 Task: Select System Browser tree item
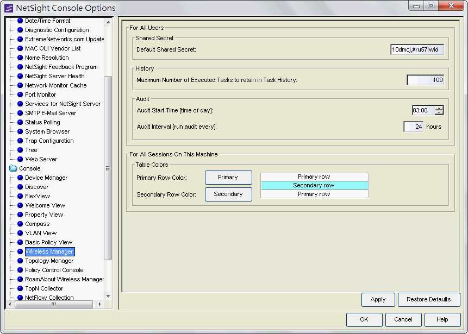(x=47, y=132)
